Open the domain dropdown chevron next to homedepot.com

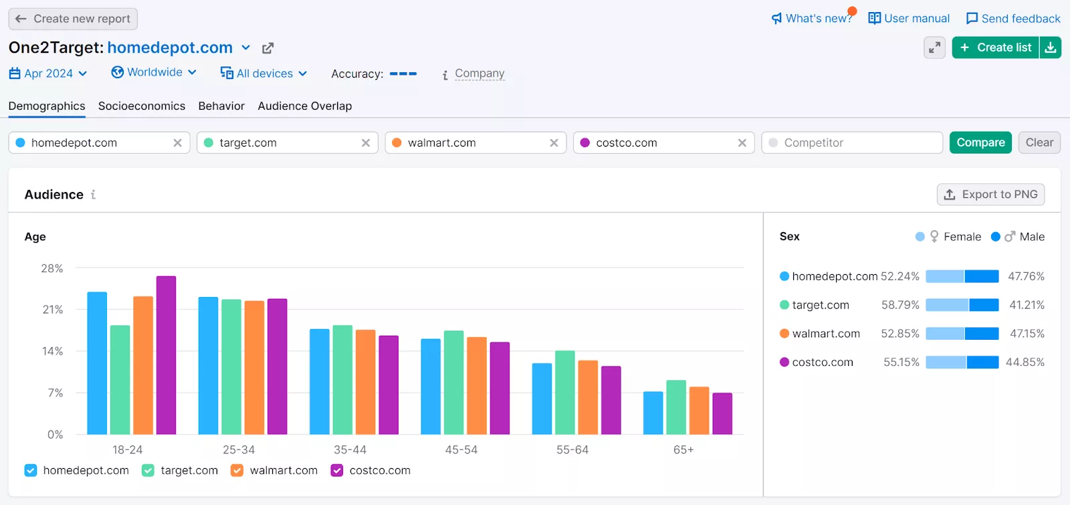[245, 47]
